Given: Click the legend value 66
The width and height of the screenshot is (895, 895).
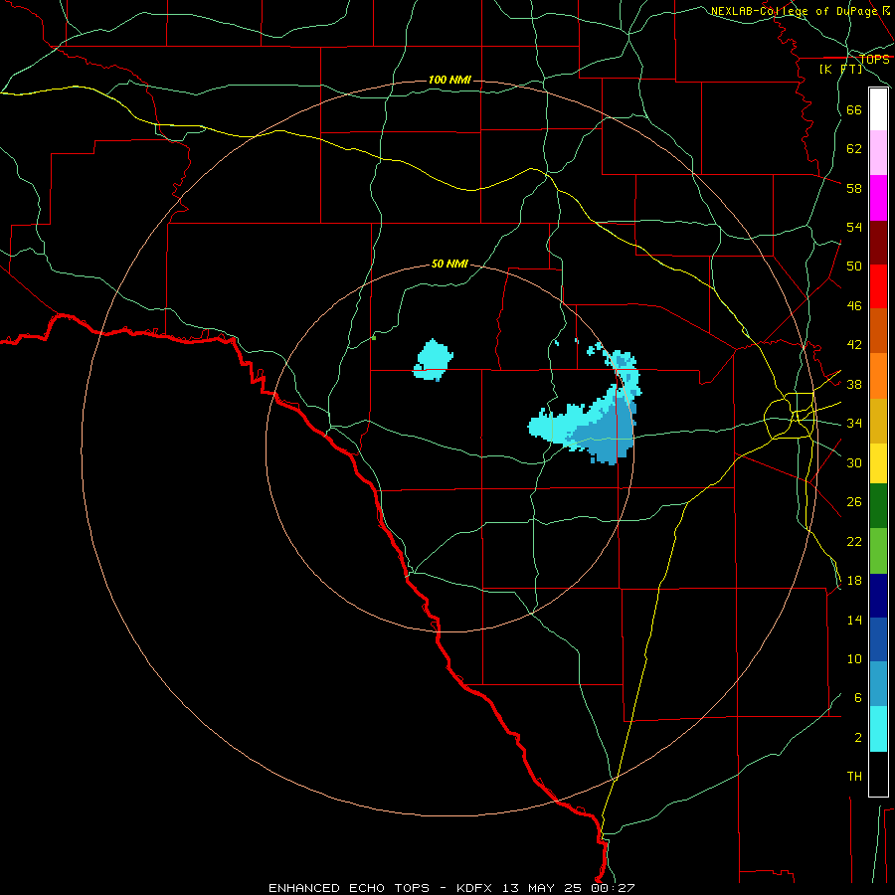Looking at the screenshot, I should pos(854,109).
